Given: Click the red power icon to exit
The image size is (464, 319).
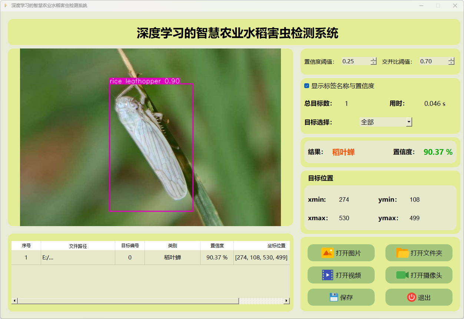Looking at the screenshot, I should 411,297.
